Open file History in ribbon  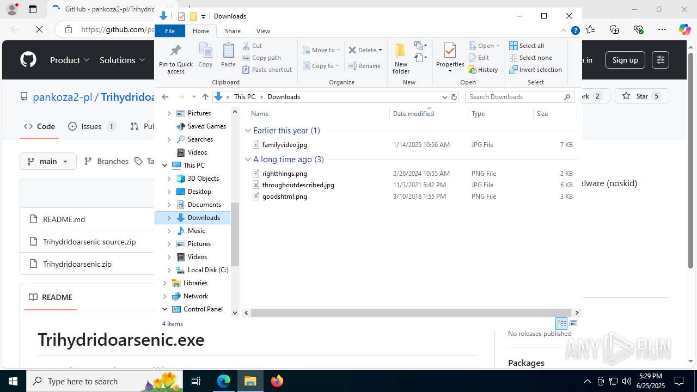tap(483, 70)
